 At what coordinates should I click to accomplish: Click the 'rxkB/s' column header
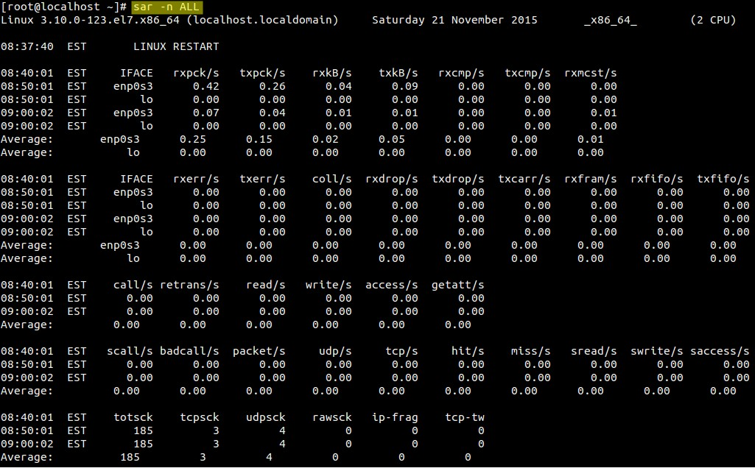coord(331,73)
